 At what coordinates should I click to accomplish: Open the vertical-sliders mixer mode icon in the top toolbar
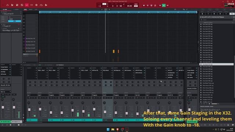pos(32,5)
